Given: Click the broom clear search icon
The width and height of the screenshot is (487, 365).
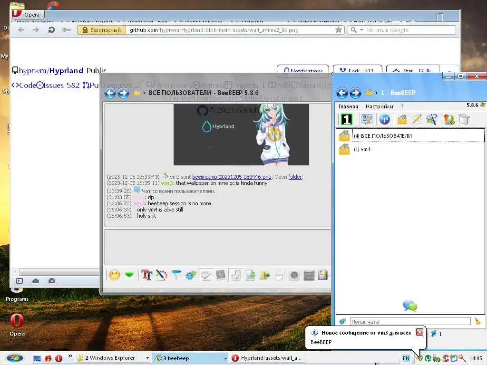Looking at the screenshot, I should [x=477, y=321].
